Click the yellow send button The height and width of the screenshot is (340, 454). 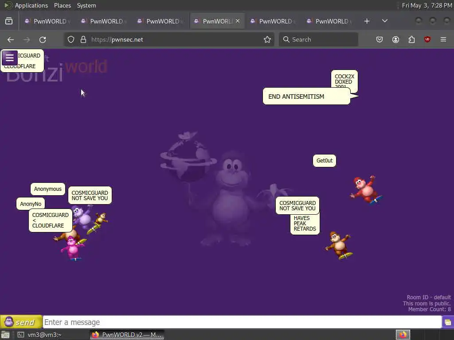pos(21,322)
